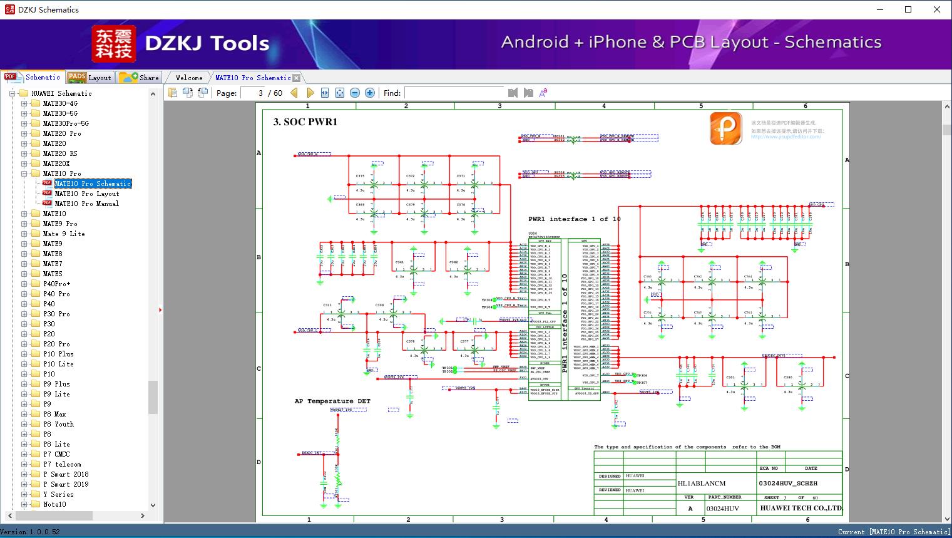Viewport: 952px width, 538px height.
Task: Select the MATE10 Pro Schematic document tab
Action: click(x=253, y=78)
